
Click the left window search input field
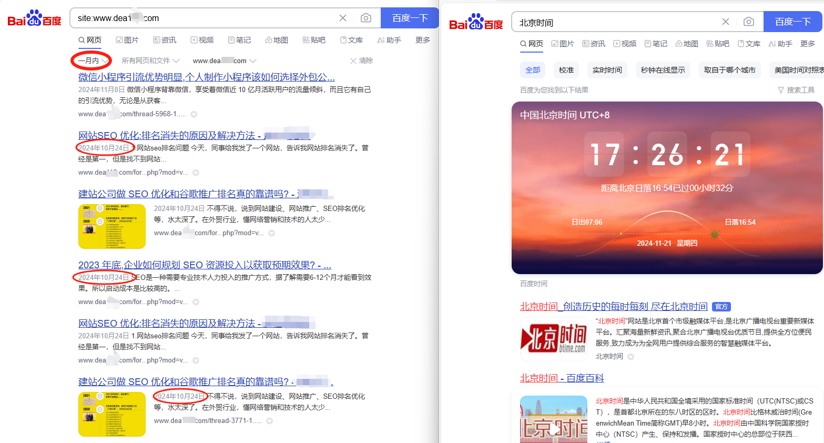click(205, 18)
